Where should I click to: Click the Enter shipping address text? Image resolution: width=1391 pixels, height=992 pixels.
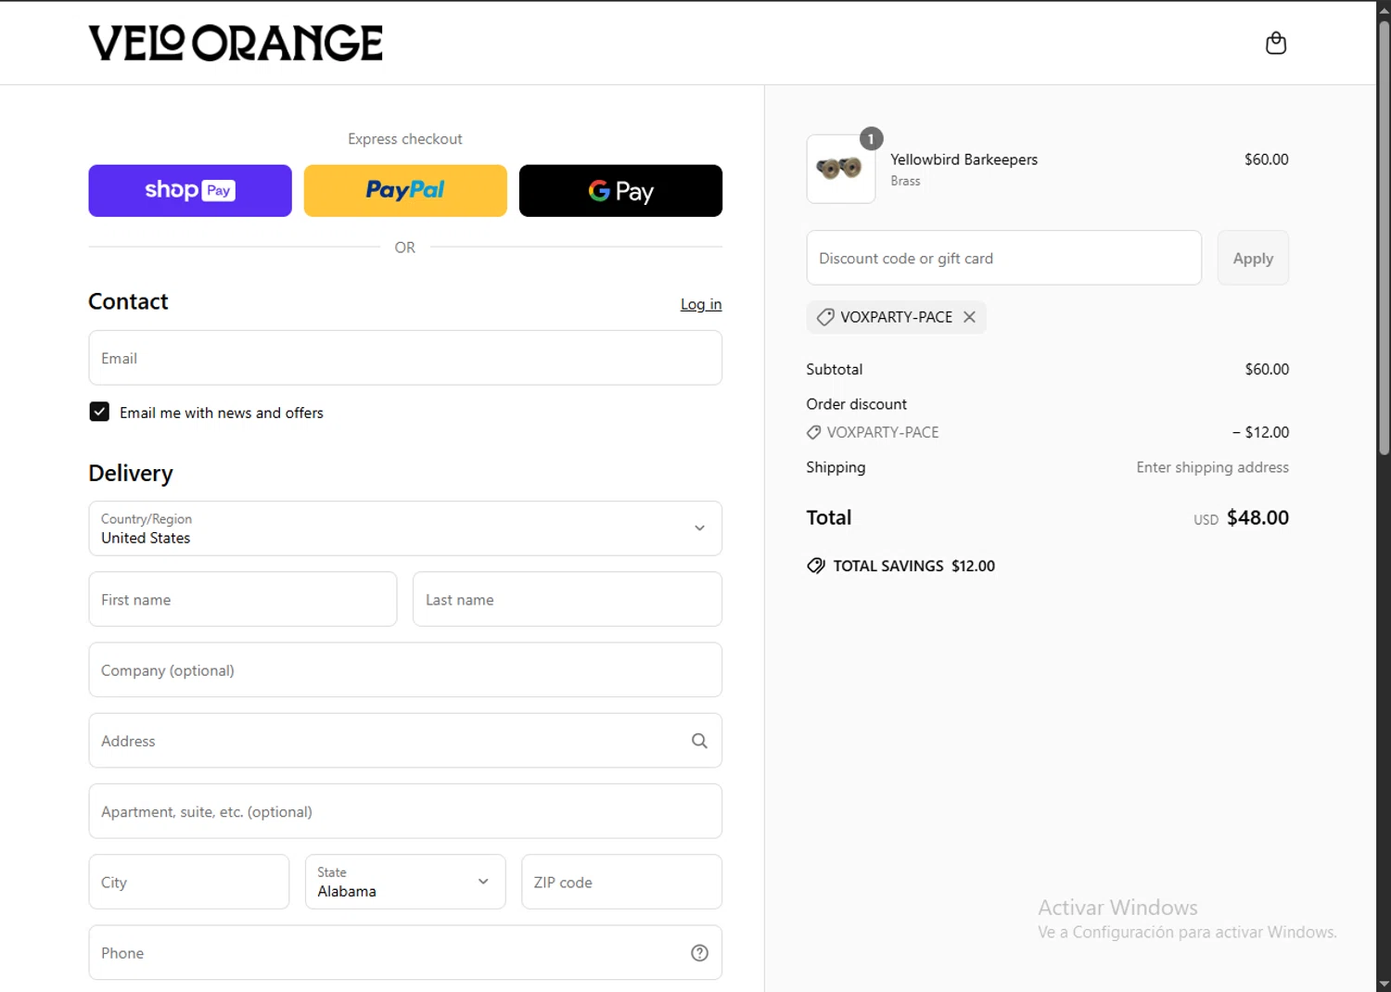tap(1213, 467)
